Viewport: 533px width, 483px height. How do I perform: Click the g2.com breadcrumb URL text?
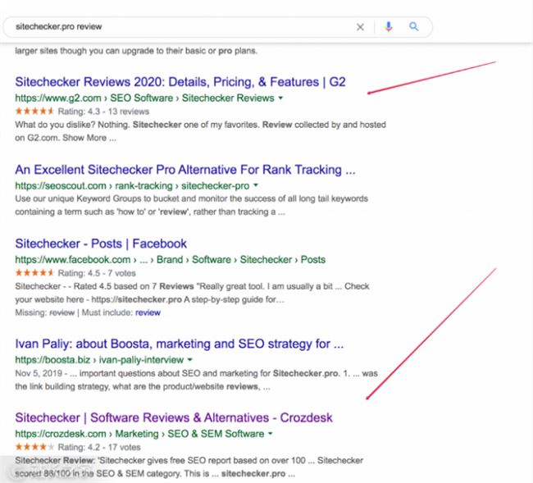pyautogui.click(x=144, y=98)
